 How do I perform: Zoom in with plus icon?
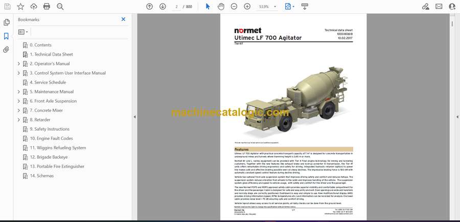pyautogui.click(x=247, y=7)
